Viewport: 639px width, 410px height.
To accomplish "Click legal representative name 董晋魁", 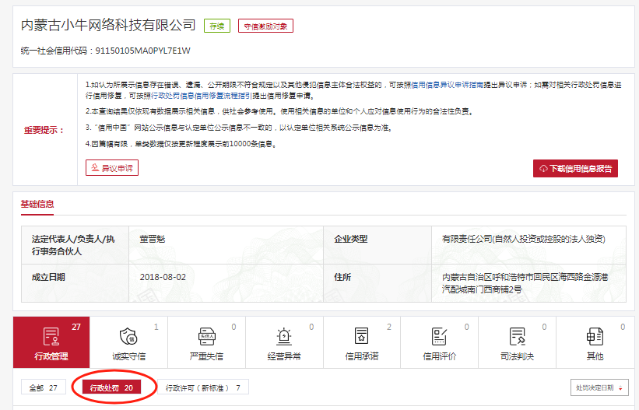I will click(153, 239).
